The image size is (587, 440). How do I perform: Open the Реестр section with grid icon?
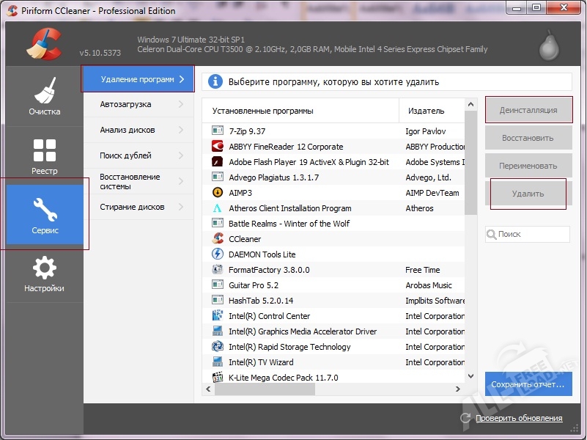[x=45, y=155]
